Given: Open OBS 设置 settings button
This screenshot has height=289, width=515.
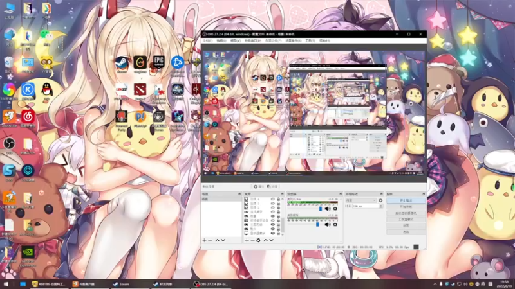Looking at the screenshot, I should [406, 225].
